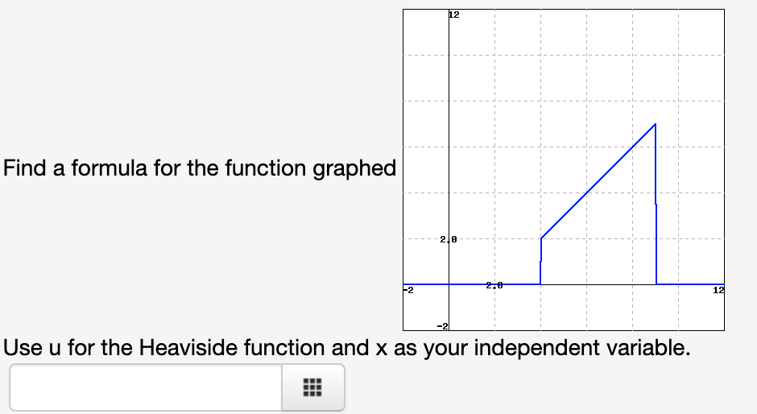Click the origin where the axes intersect

[x=449, y=284]
